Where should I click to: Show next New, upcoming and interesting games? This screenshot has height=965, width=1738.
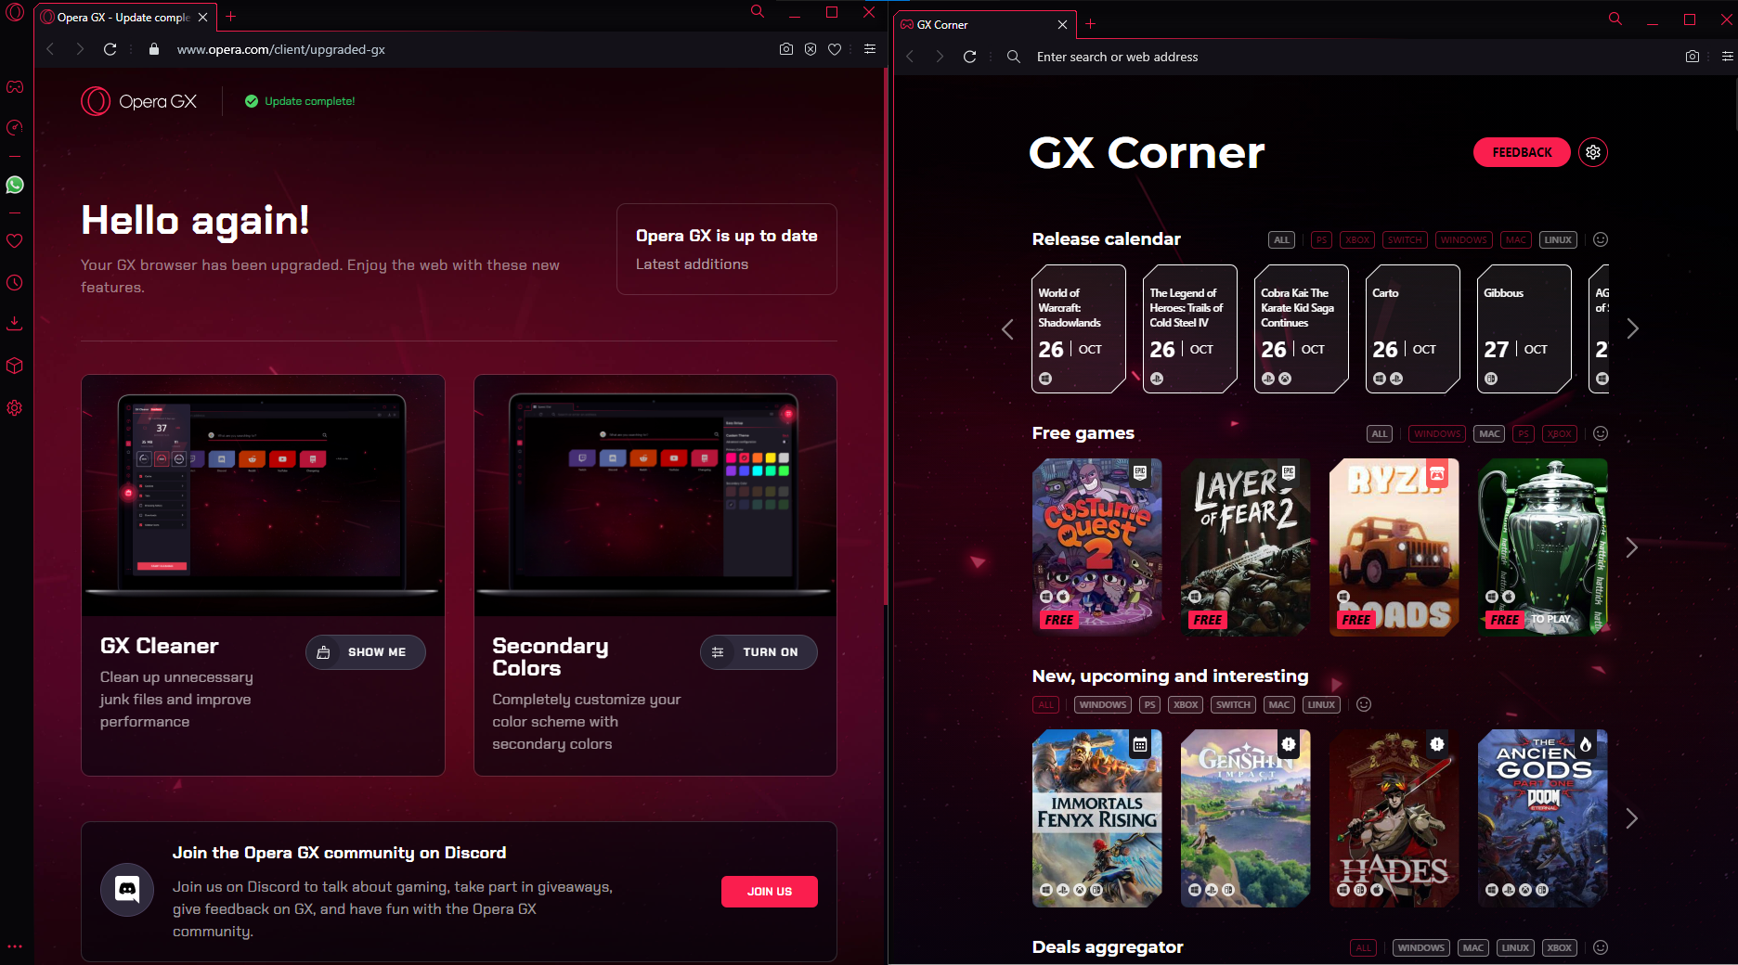(1632, 818)
